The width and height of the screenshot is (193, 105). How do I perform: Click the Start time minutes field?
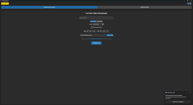pos(91,31)
